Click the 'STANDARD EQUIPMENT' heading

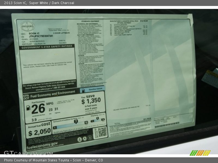coord(90,21)
